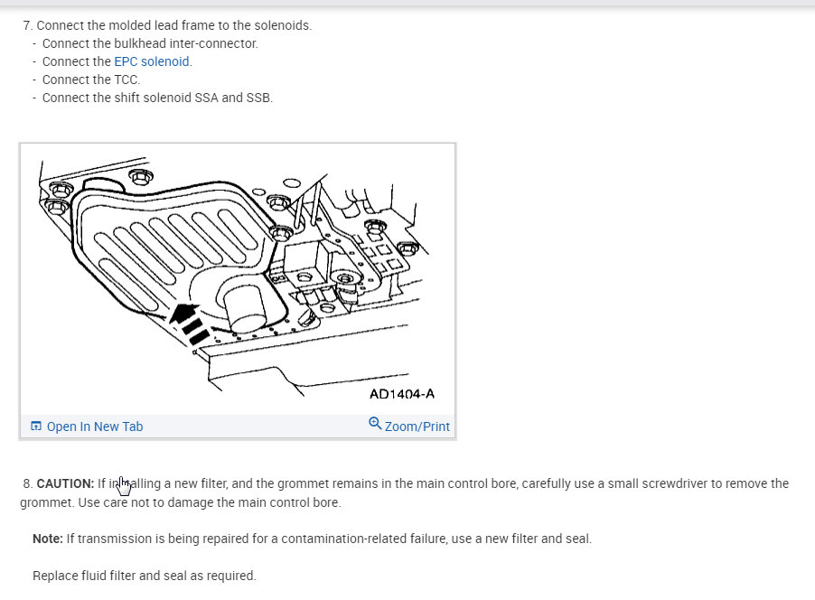The width and height of the screenshot is (815, 600).
Task: Click 'Replace fluid filter and seal' text
Action: [145, 575]
